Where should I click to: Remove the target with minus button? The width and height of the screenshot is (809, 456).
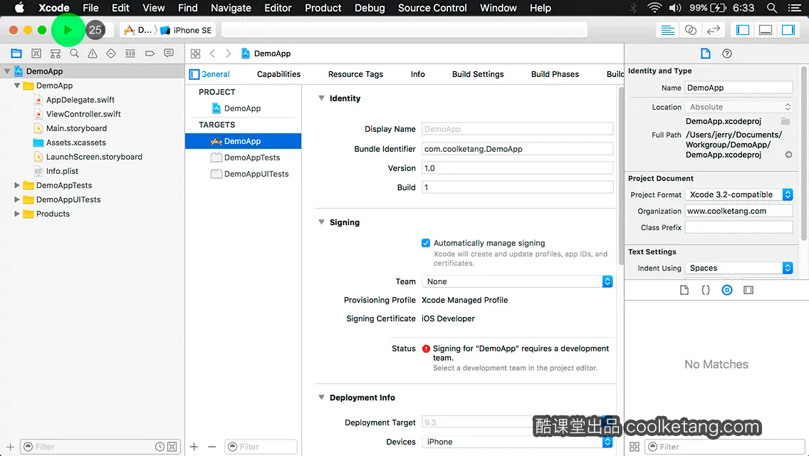tap(212, 447)
